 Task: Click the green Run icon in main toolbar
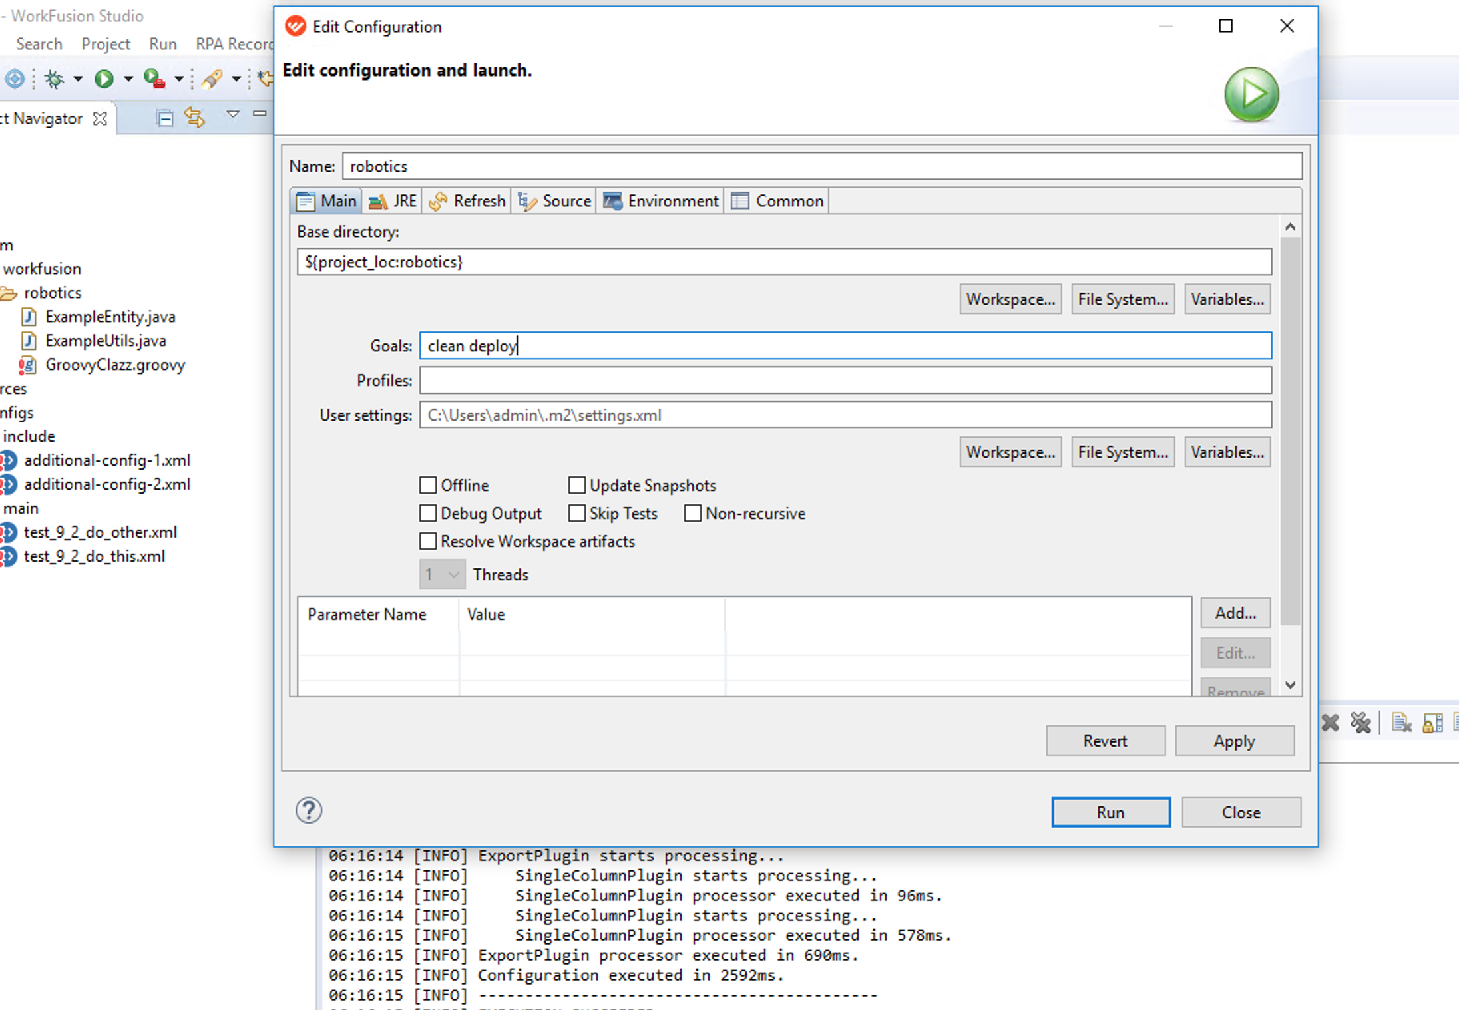pyautogui.click(x=104, y=79)
